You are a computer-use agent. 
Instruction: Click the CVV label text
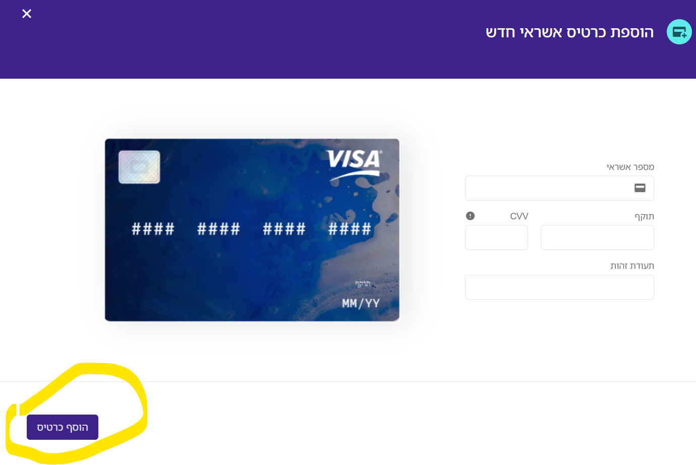click(519, 216)
